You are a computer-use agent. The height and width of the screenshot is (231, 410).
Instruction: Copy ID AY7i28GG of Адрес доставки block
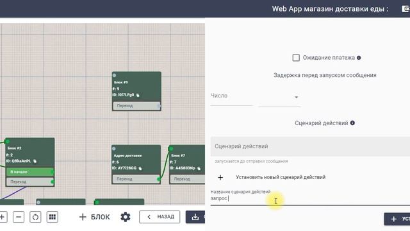pyautogui.click(x=140, y=168)
